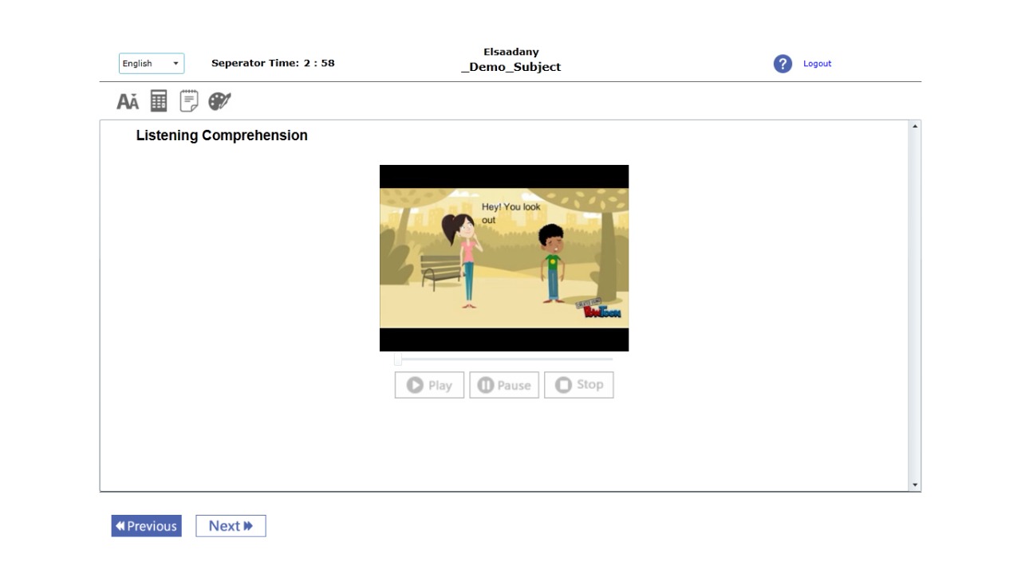Click the video seek slider handle
The height and width of the screenshot is (573, 1021).
click(398, 359)
